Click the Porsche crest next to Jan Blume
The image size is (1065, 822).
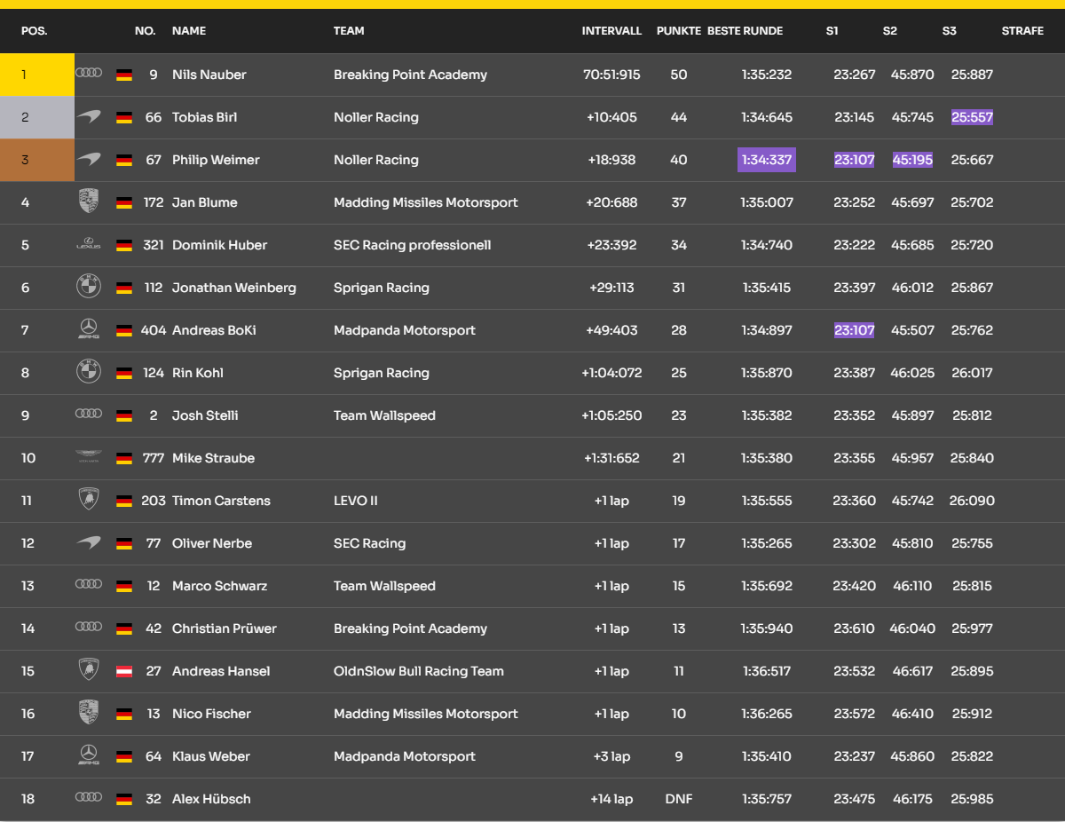89,202
